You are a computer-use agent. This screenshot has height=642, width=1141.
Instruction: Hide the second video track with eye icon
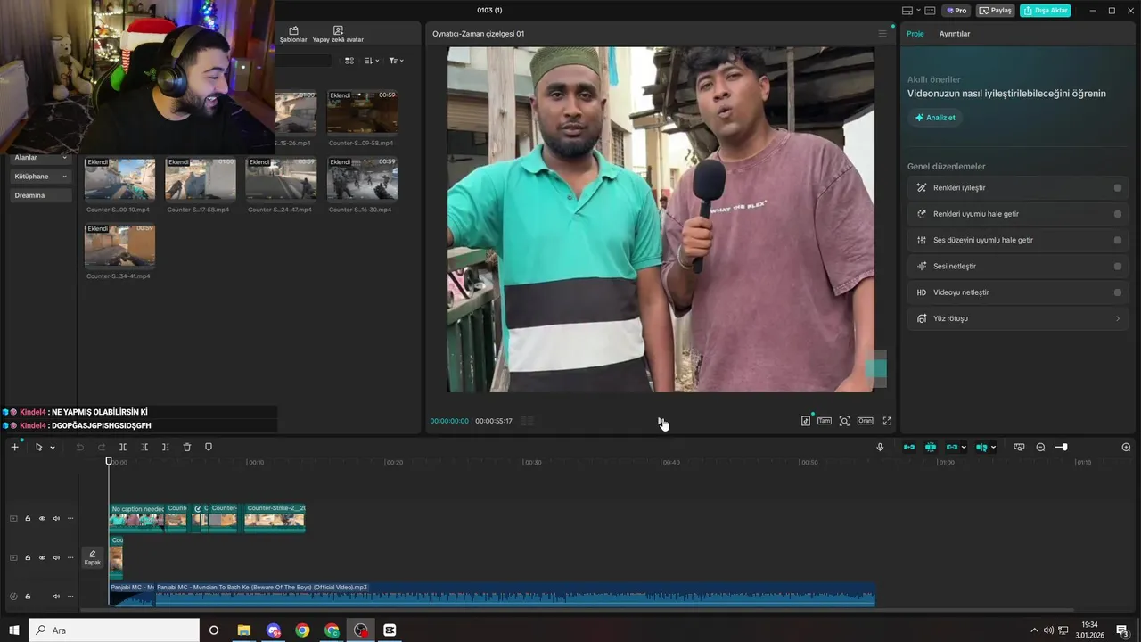[x=42, y=557]
